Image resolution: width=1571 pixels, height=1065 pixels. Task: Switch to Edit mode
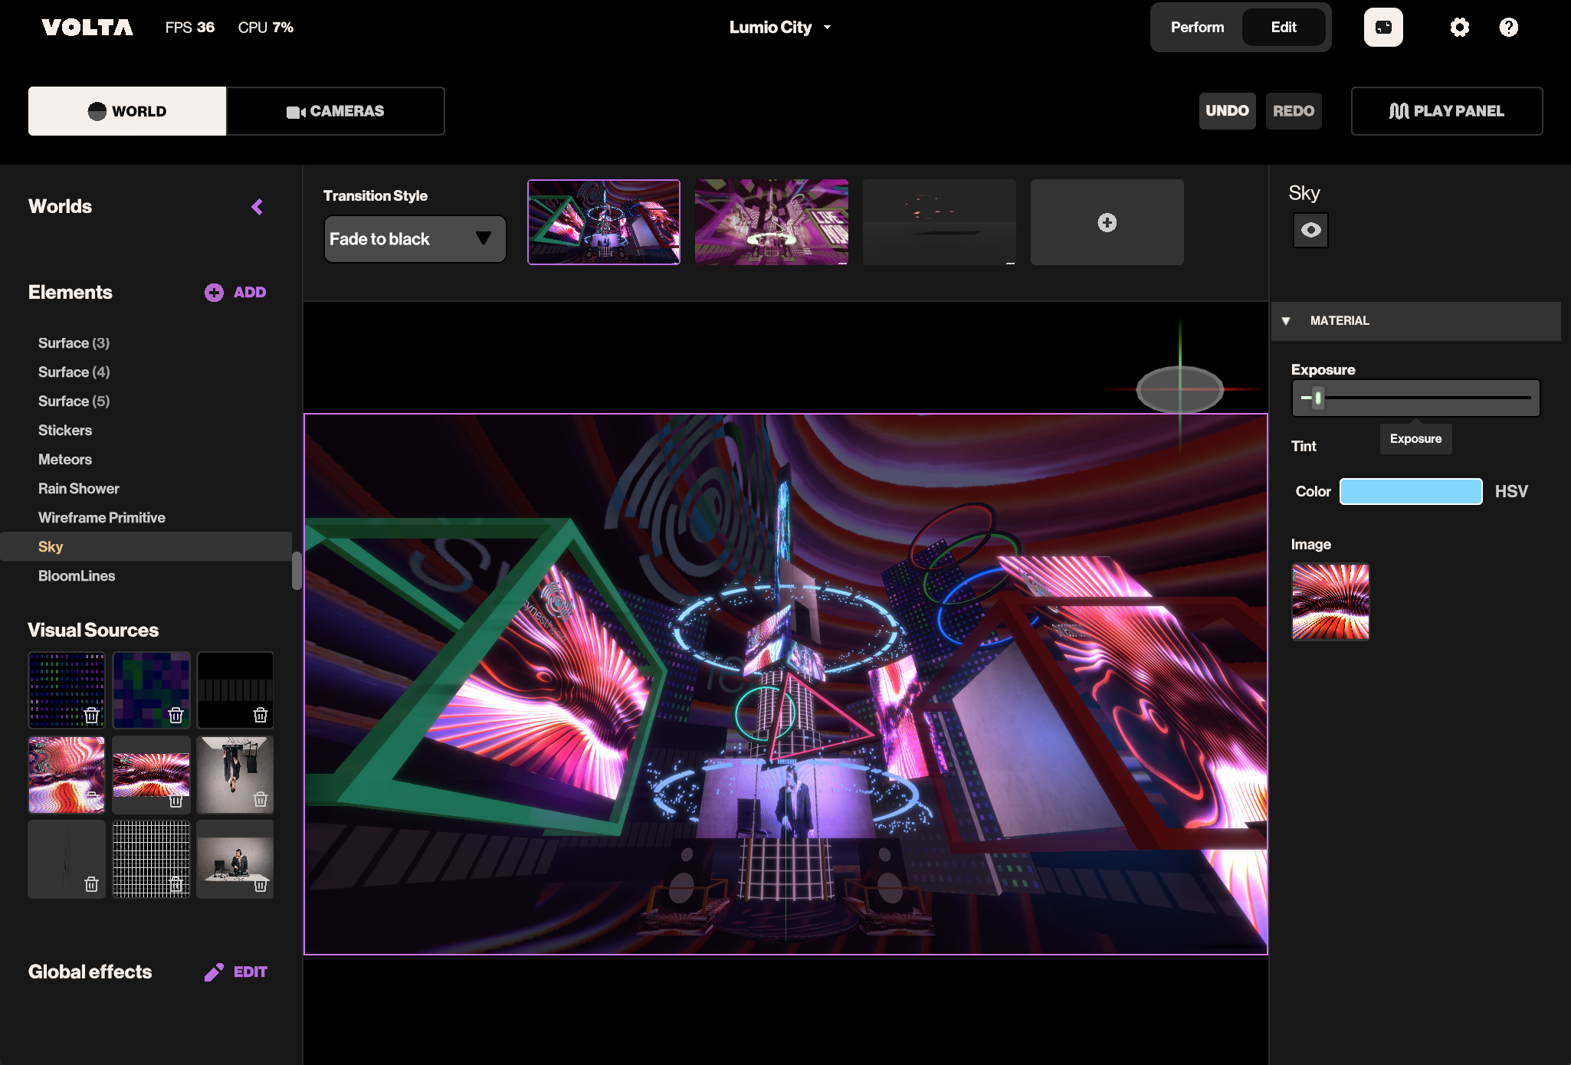[1283, 28]
